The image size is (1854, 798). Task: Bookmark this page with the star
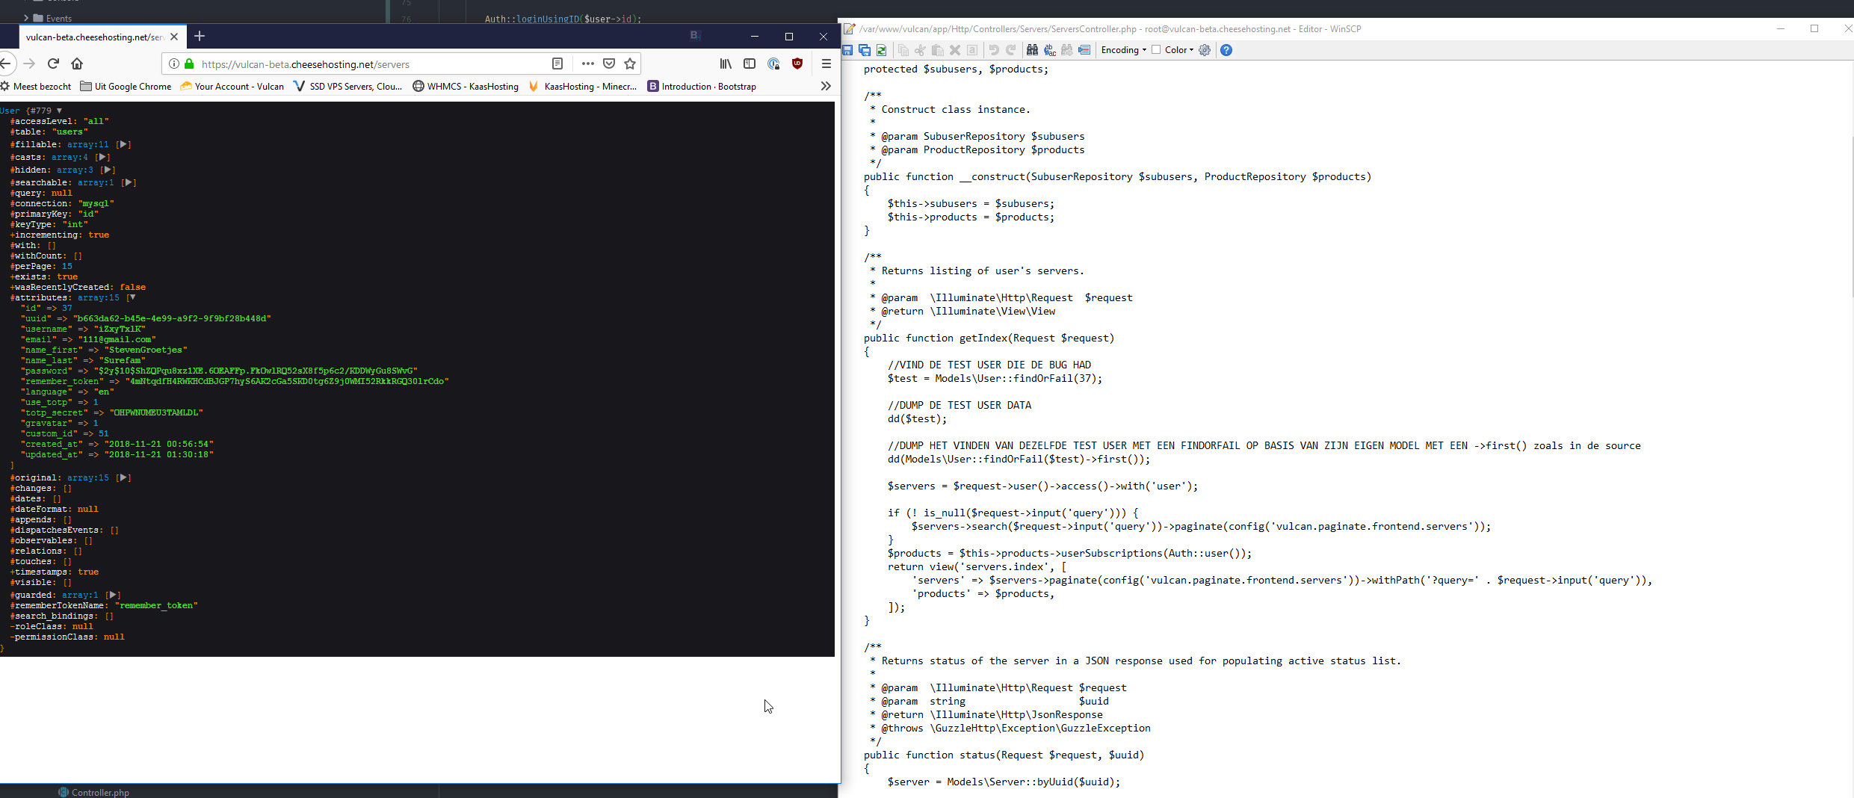tap(630, 64)
